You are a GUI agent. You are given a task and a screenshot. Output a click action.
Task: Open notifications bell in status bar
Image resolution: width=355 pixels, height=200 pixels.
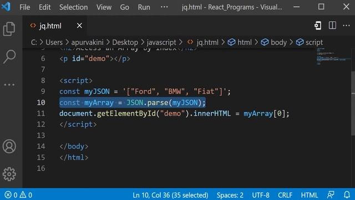(347, 195)
